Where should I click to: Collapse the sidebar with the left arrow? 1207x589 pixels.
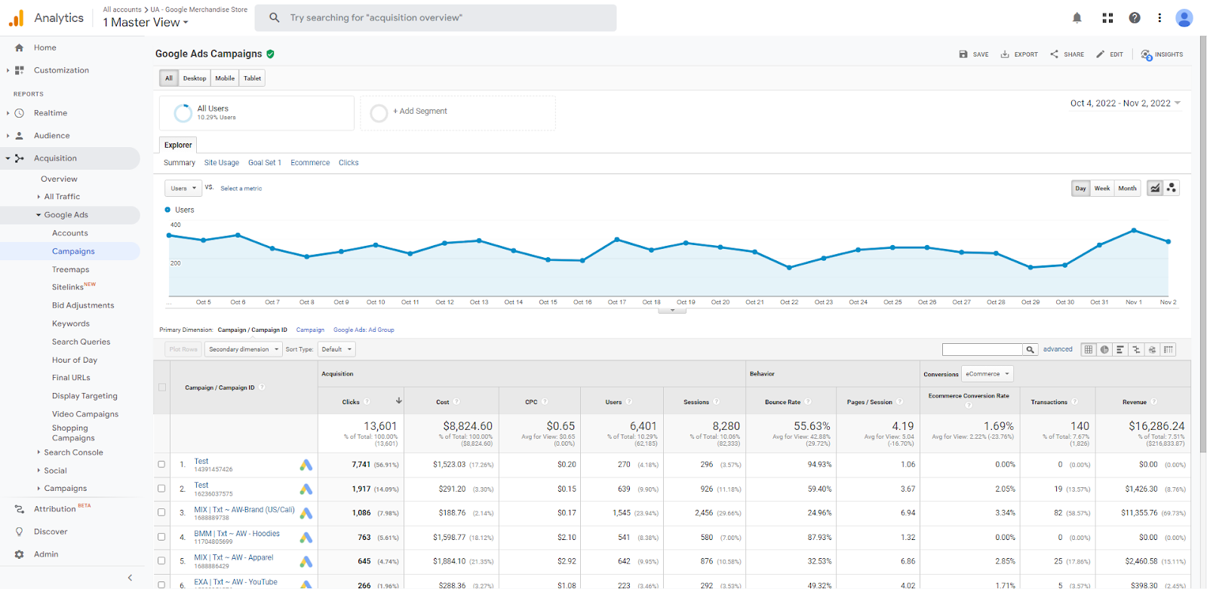tap(130, 578)
